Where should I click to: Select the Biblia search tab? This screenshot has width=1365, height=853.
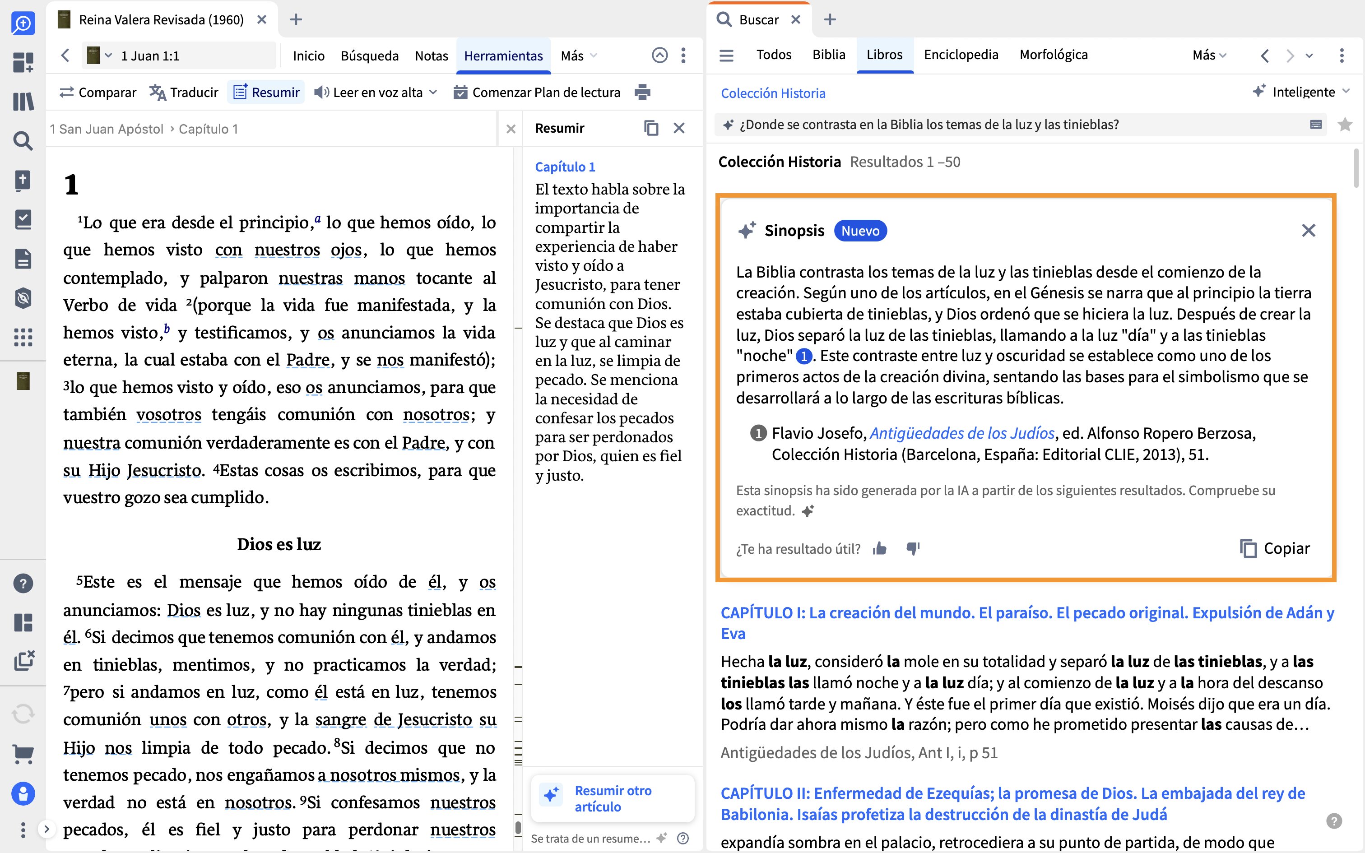click(829, 55)
